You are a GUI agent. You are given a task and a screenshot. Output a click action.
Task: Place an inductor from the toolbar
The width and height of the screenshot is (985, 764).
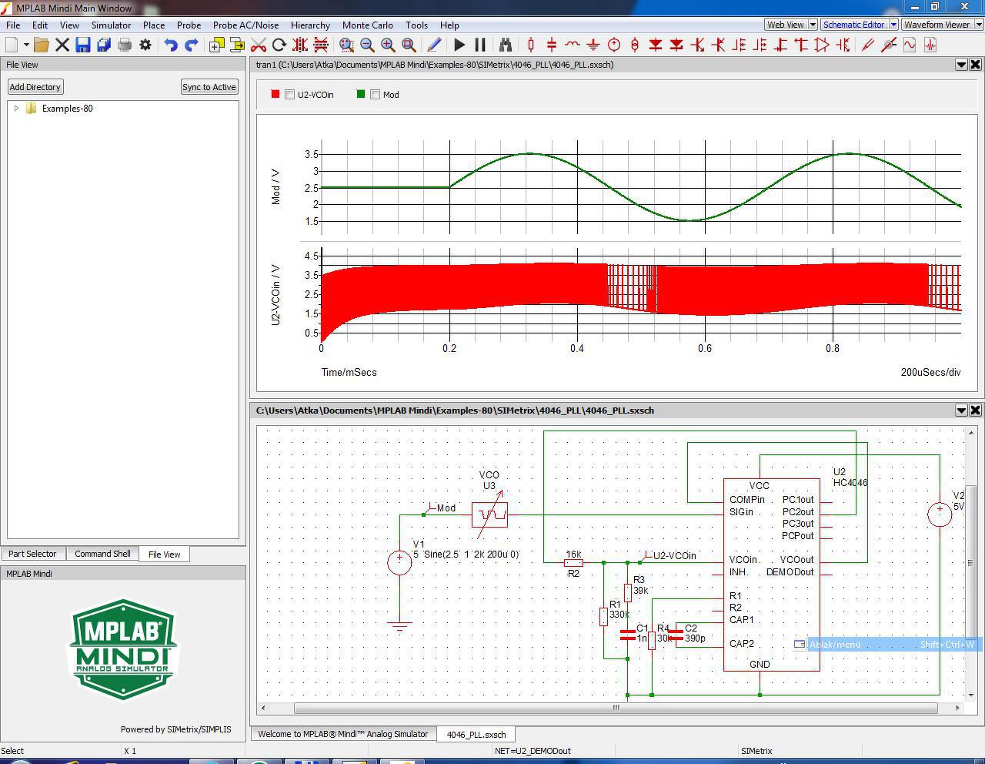pos(572,45)
